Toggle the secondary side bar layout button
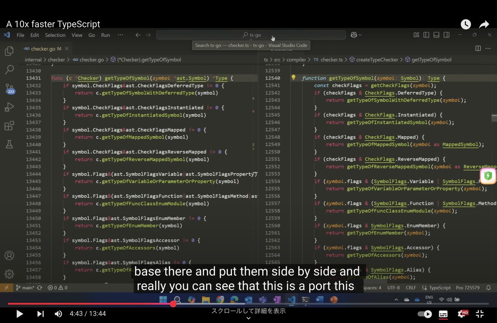This screenshot has width=497, height=323. coord(446,35)
